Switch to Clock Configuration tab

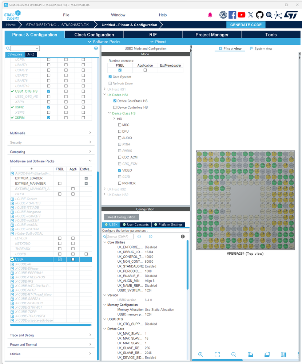tap(94, 35)
